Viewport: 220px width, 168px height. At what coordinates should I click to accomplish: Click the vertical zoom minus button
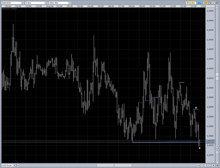point(217,162)
